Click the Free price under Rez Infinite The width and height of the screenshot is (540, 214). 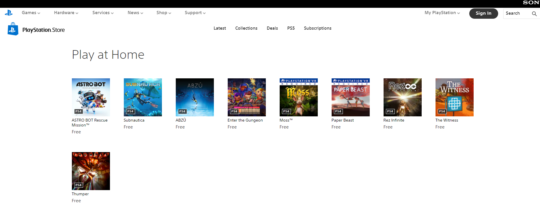click(388, 127)
